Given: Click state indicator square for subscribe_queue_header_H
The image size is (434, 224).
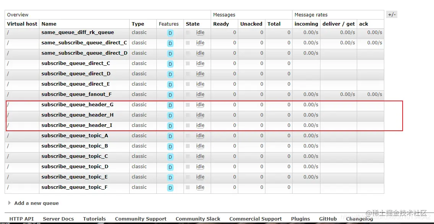Looking at the screenshot, I should click(188, 115).
